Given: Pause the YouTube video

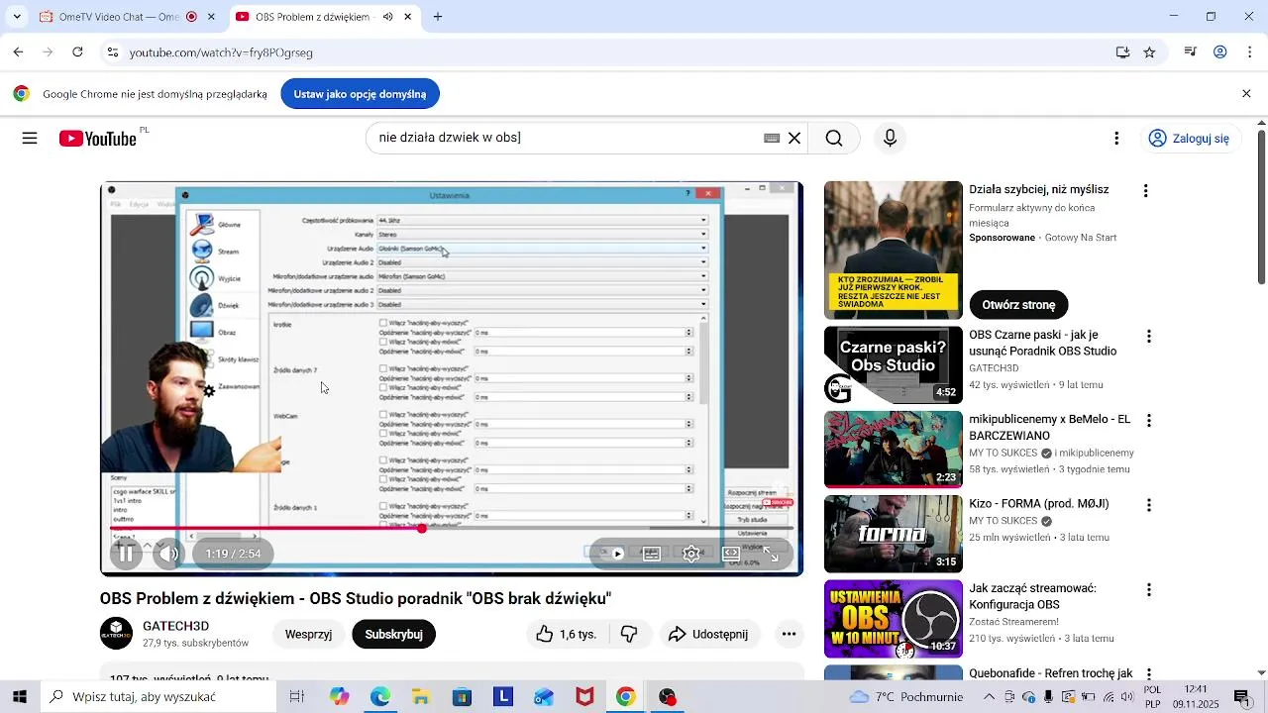Looking at the screenshot, I should coord(126,554).
